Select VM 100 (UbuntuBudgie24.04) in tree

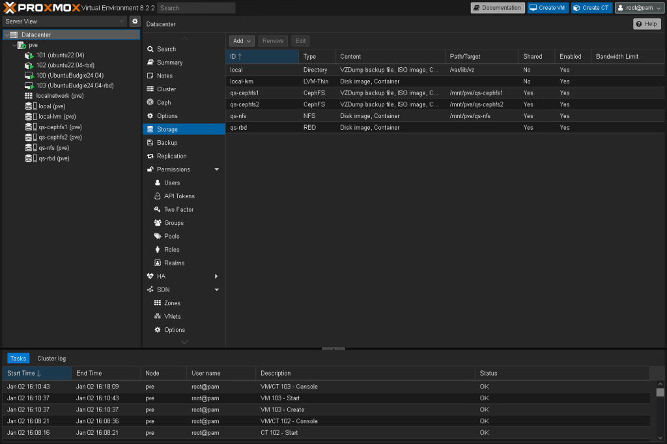[70, 76]
